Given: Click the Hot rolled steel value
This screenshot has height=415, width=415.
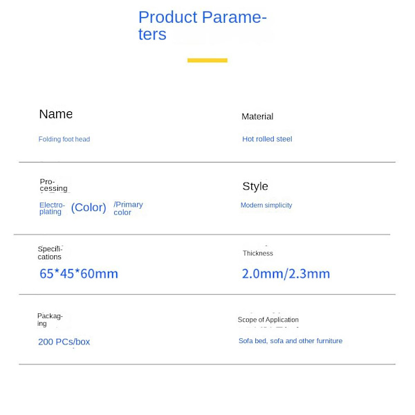Looking at the screenshot, I should [267, 139].
